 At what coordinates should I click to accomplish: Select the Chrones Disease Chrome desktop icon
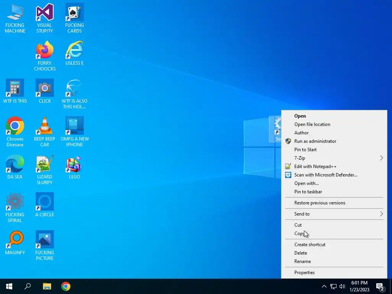tap(15, 132)
